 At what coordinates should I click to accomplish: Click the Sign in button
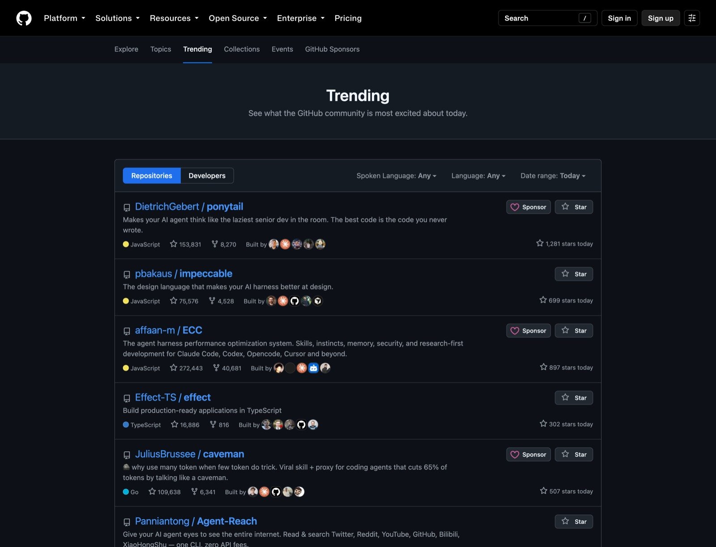[619, 18]
